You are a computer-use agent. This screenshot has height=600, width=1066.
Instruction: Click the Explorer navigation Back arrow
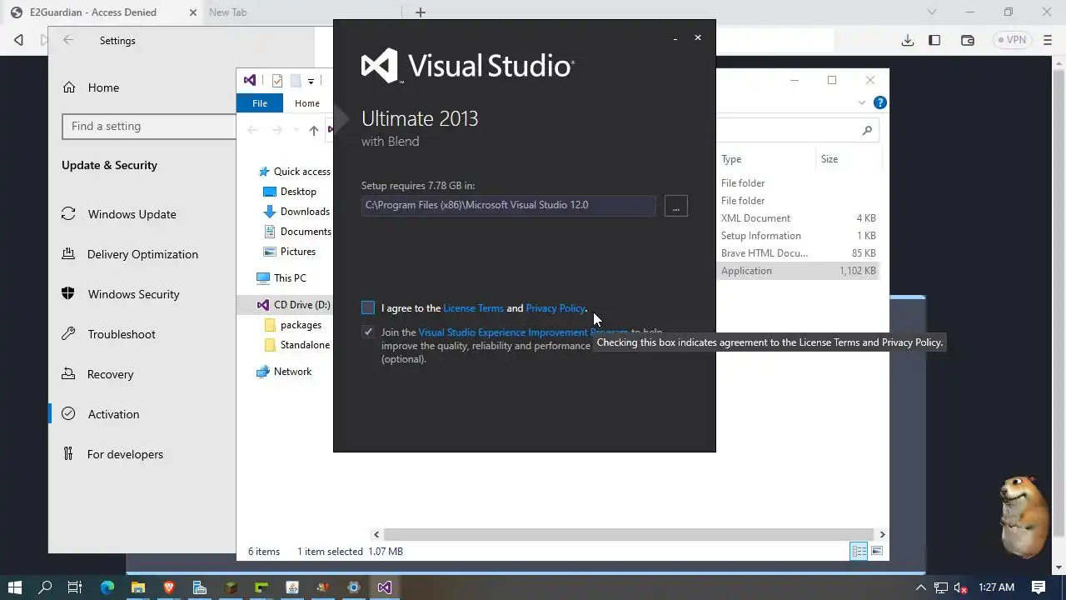coord(253,130)
